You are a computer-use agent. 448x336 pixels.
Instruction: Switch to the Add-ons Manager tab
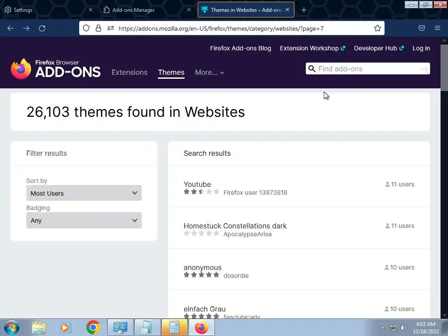tap(146, 10)
